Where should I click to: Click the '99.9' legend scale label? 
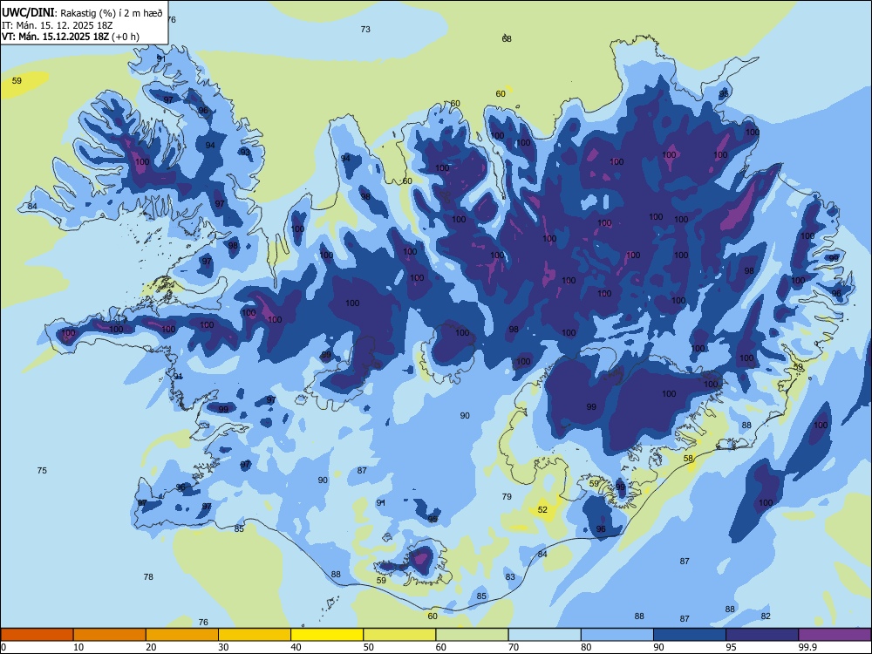pos(807,647)
